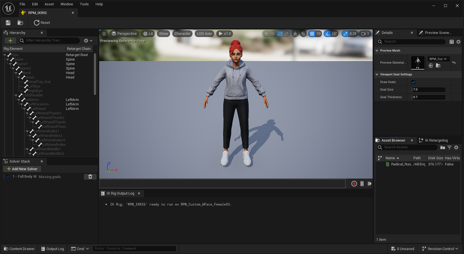Open the Window menu
This screenshot has height=254, width=464.
(x=67, y=4)
